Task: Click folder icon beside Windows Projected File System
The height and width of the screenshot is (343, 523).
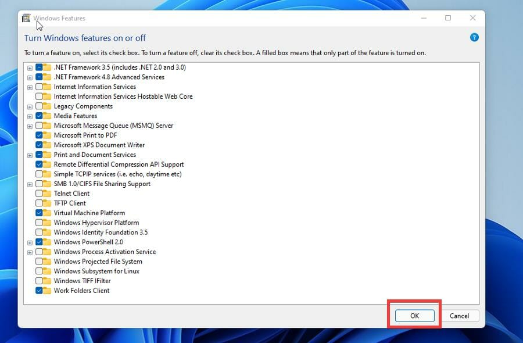Action: point(47,261)
